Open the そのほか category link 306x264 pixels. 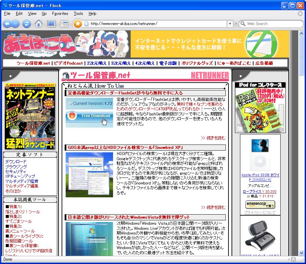coord(13,191)
